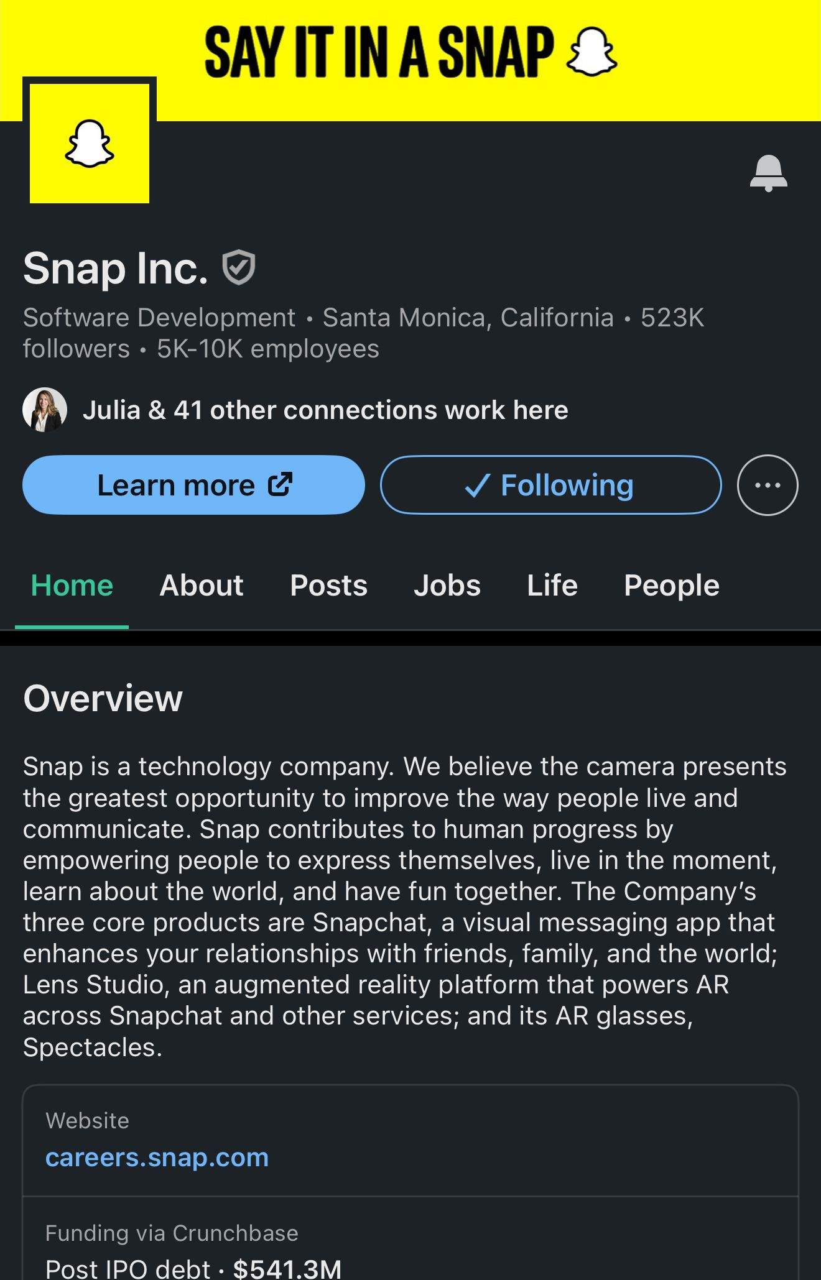Select the Home tab
The width and height of the screenshot is (821, 1280).
click(x=72, y=586)
